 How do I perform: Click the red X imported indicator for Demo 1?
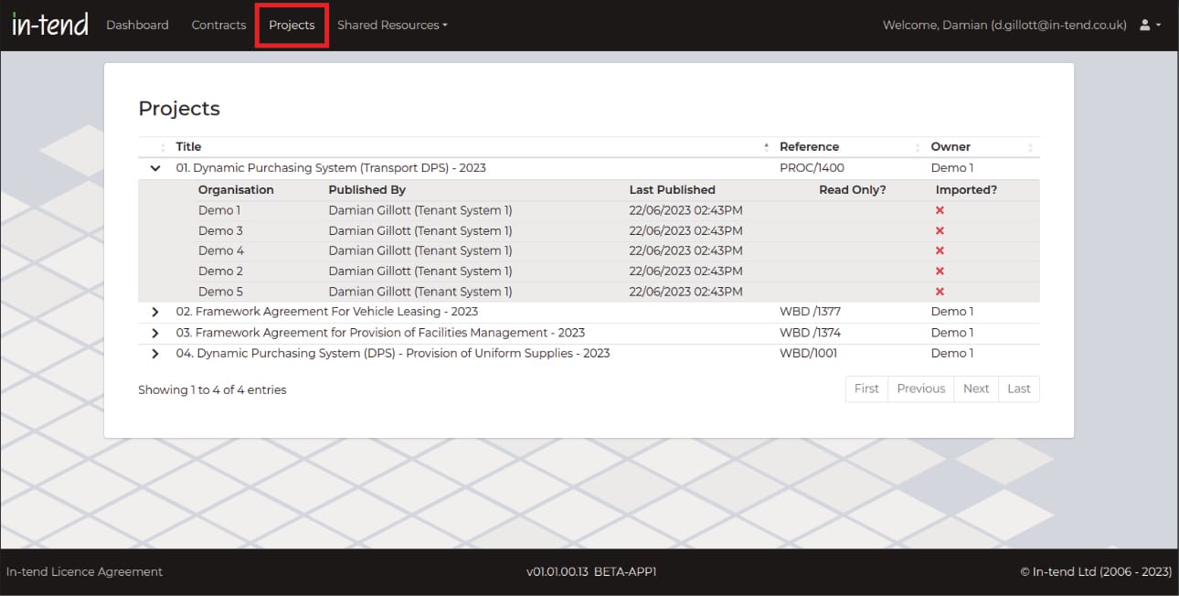pyautogui.click(x=939, y=209)
